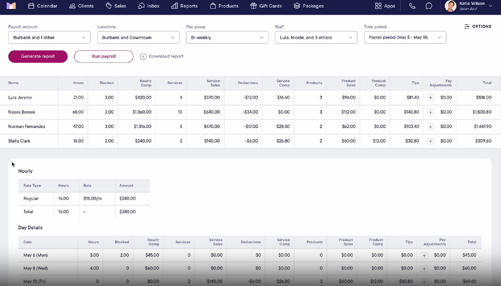Open the Locations dropdown
Viewport: 501px width, 286px height.
138,38
